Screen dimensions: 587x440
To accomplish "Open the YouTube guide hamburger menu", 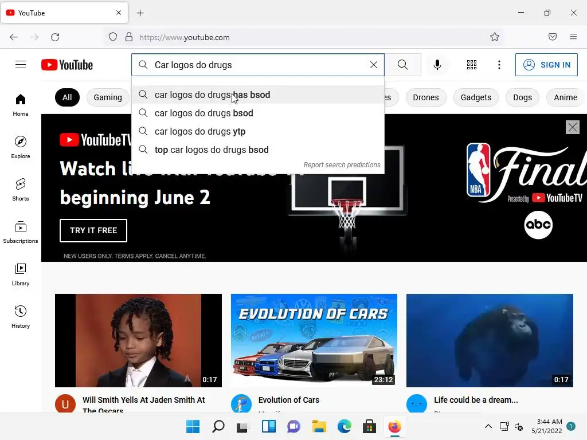I will (x=21, y=65).
